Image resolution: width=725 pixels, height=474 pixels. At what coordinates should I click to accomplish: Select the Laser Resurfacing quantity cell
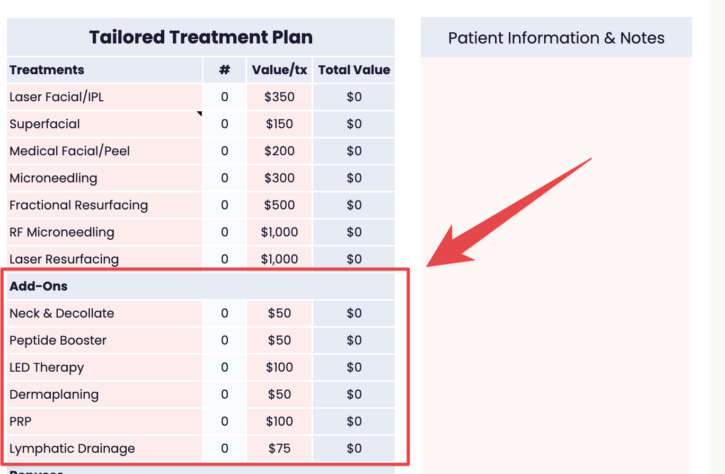coord(225,259)
